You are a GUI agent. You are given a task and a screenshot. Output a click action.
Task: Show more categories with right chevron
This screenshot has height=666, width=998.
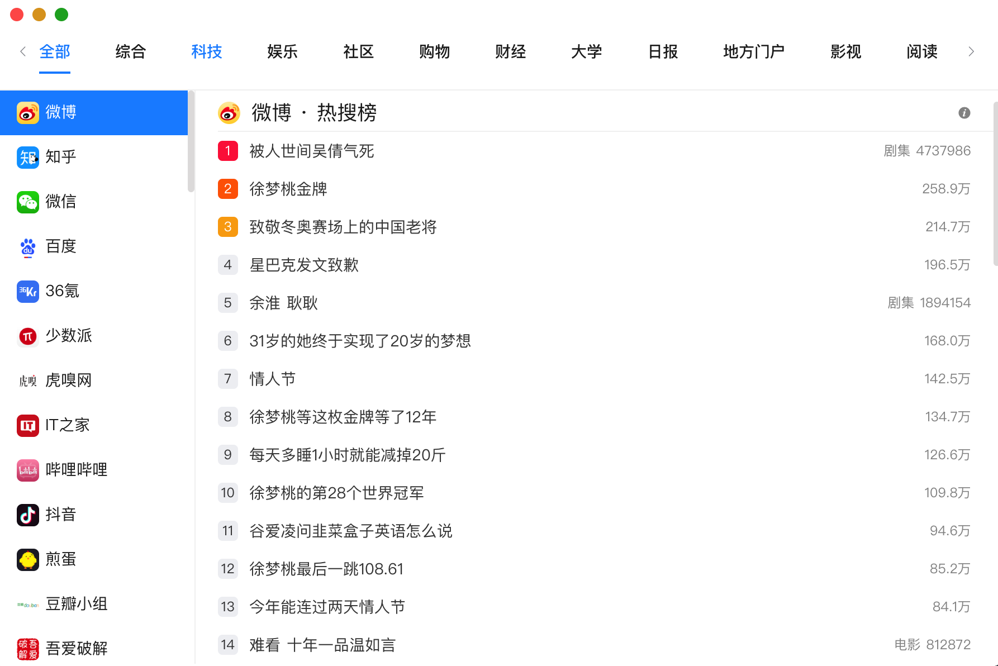click(971, 51)
